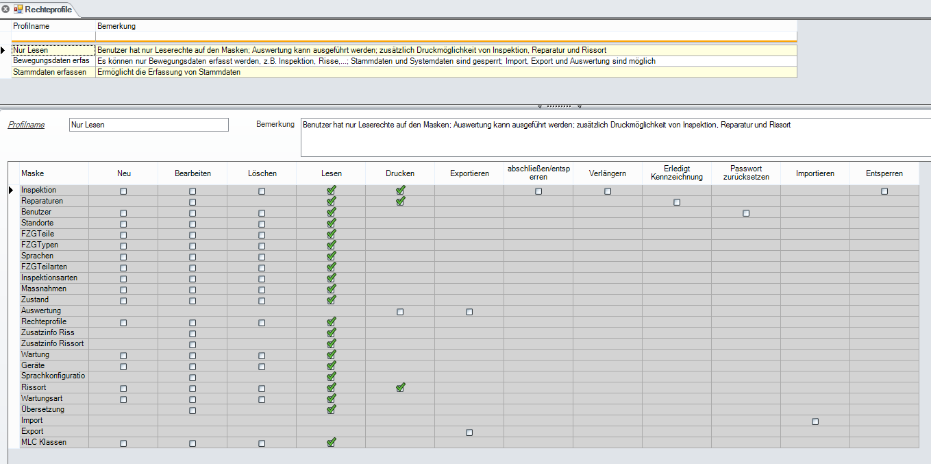This screenshot has height=464, width=931.
Task: Tick Passwort zurücksetzen checkbox for Benutzer
Action: point(746,213)
